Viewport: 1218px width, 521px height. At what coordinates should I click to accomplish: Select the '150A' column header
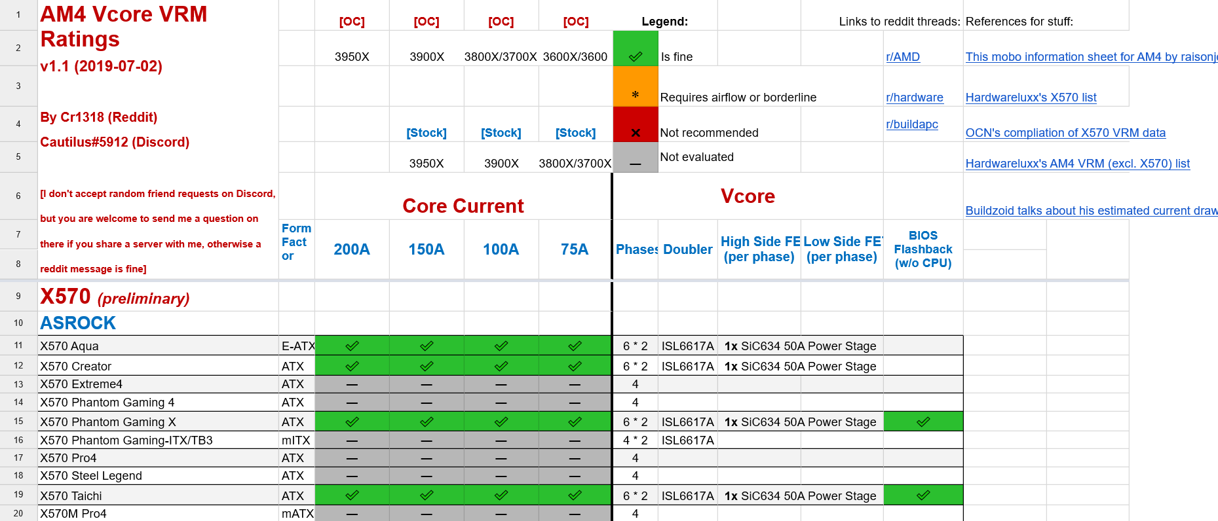coord(427,249)
